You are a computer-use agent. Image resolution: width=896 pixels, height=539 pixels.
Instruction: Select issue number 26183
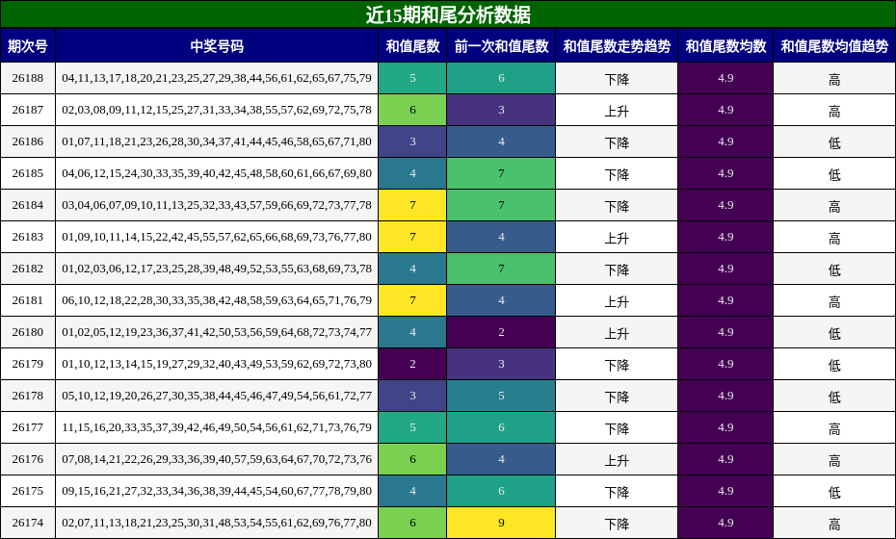tap(27, 237)
